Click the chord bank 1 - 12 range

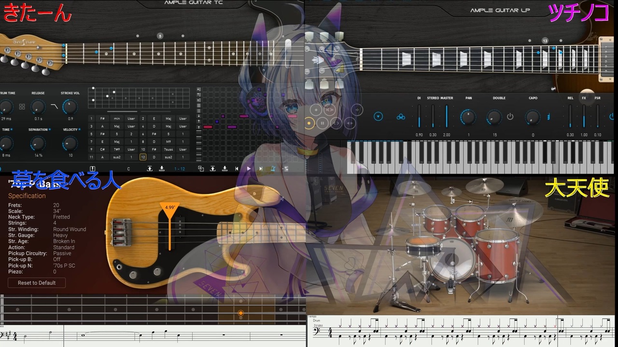click(180, 169)
